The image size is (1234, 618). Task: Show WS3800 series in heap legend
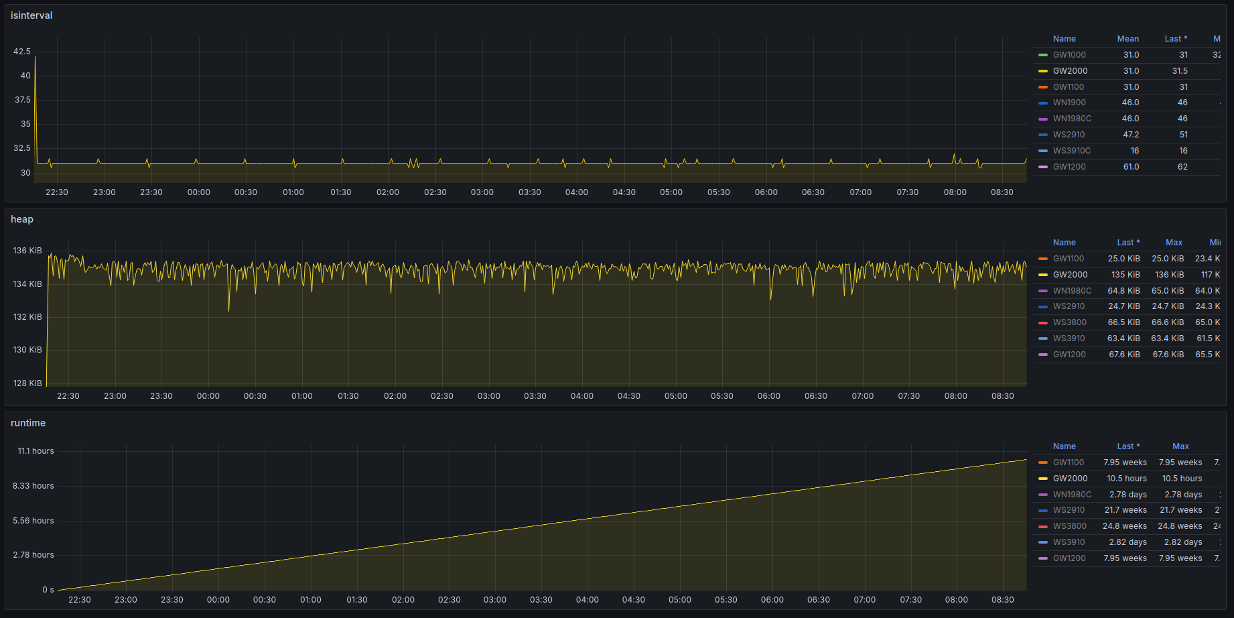pos(1069,322)
